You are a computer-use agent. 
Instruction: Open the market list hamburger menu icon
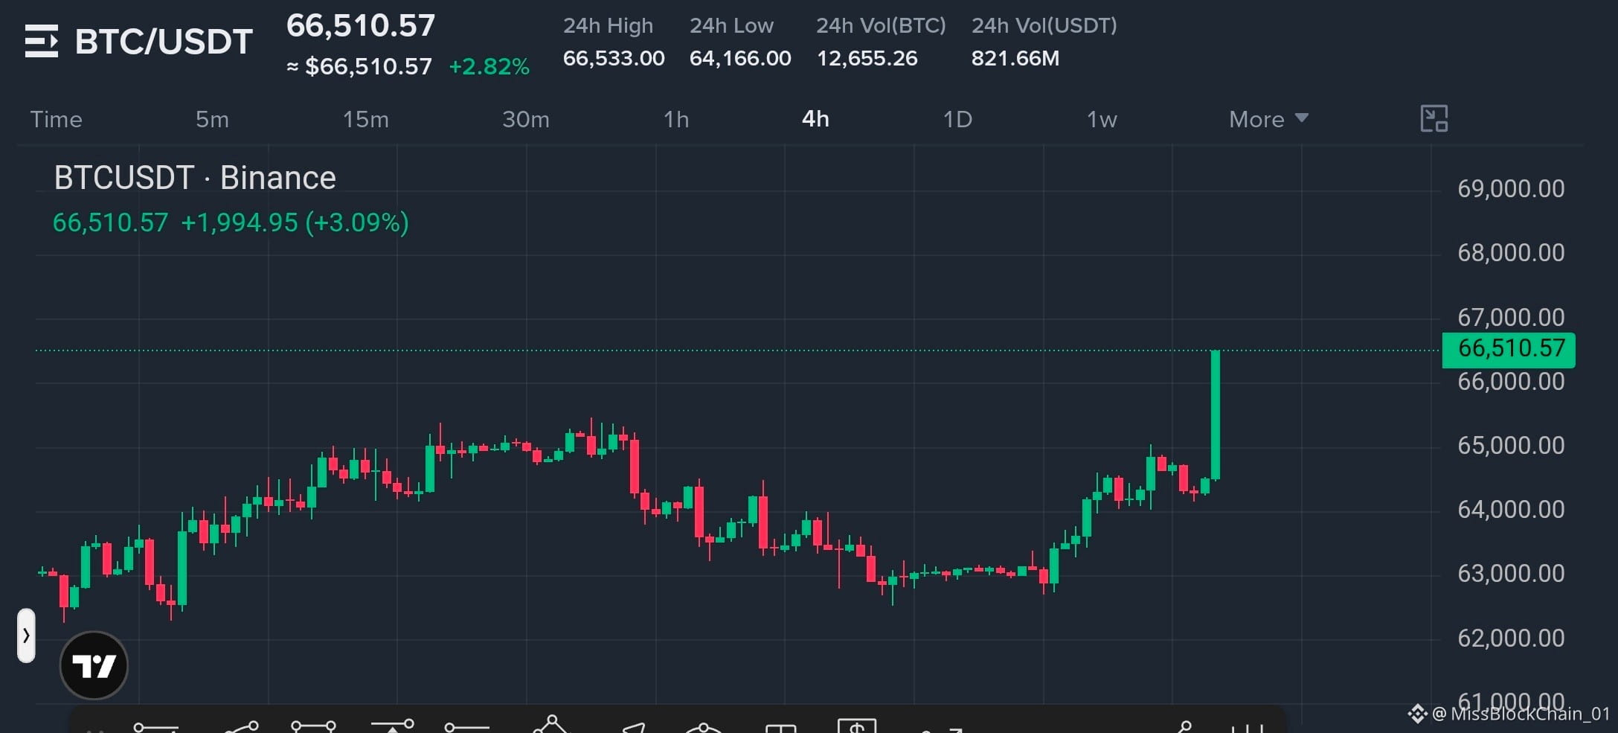click(x=42, y=41)
